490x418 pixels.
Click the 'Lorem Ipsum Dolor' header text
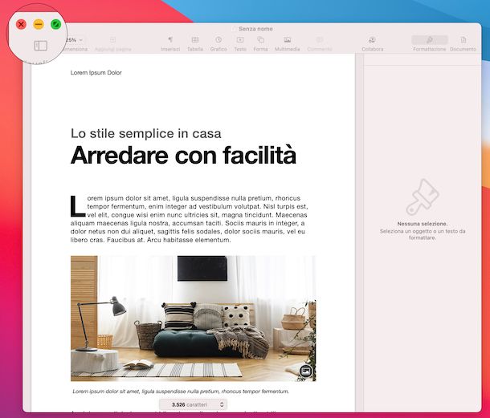[x=96, y=72]
